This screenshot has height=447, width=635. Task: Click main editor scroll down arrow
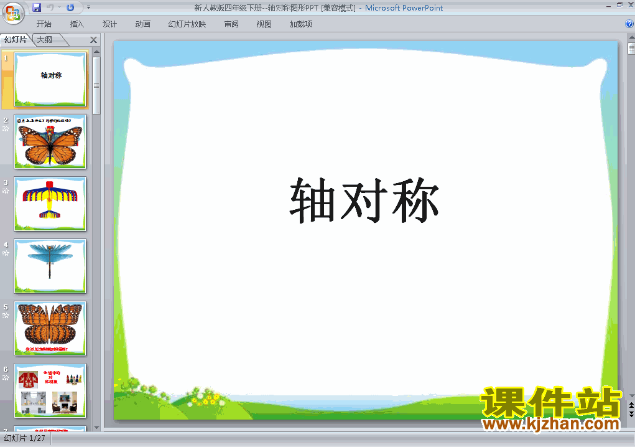[631, 395]
